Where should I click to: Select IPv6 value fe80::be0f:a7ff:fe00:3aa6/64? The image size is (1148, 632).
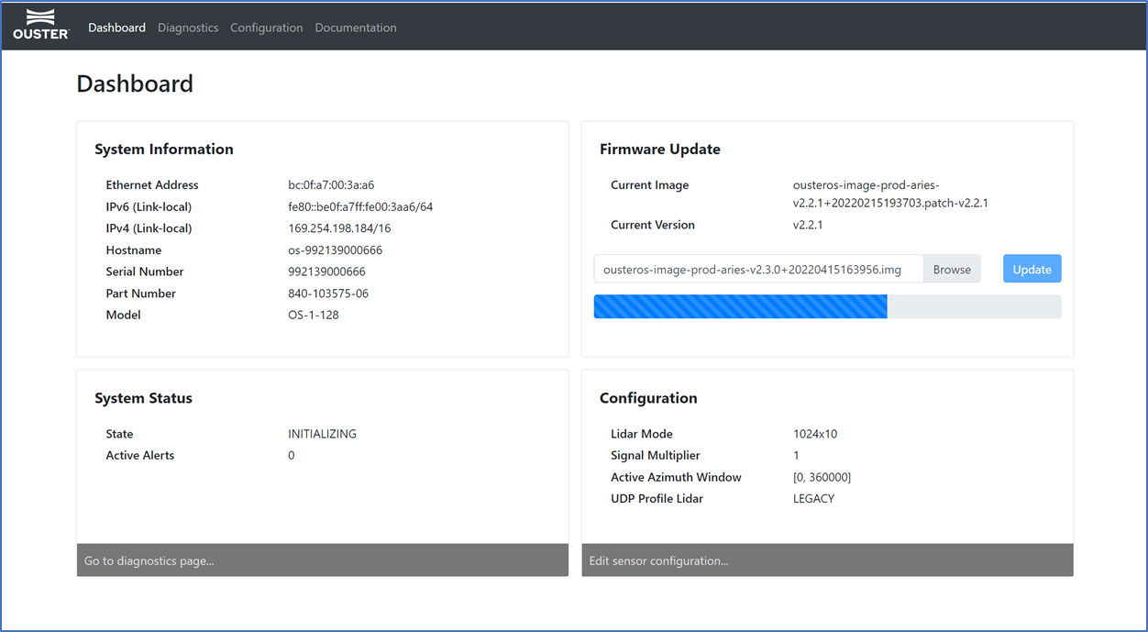click(360, 206)
